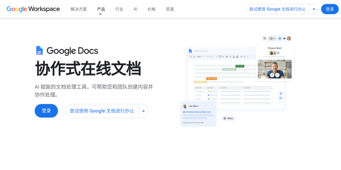
Task: Open the 产品 navigation menu
Action: tap(101, 9)
